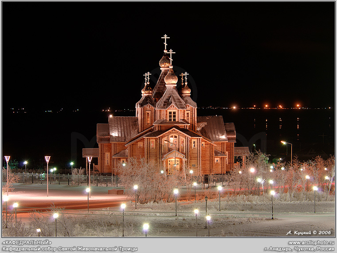
Task: Click the cathedral photograph
Action: tap(168, 119)
